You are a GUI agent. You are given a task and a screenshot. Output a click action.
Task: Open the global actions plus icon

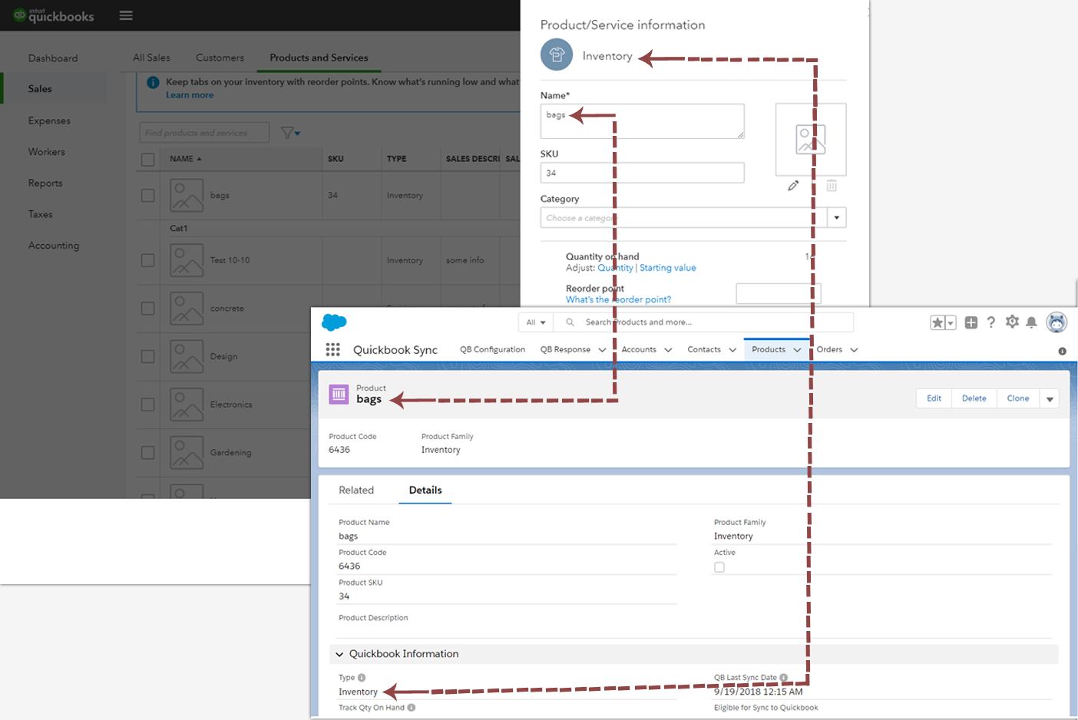(x=971, y=322)
